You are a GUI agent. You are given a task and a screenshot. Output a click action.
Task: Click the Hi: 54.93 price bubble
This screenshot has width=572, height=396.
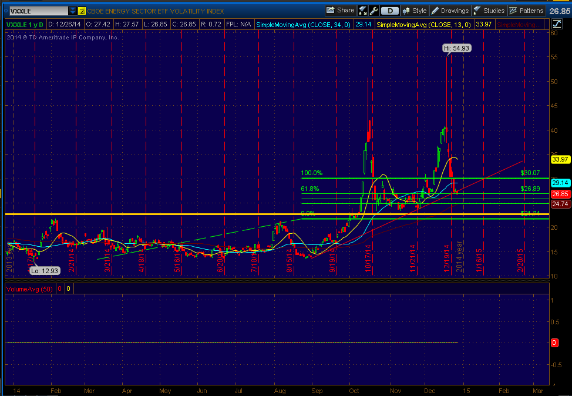point(457,48)
